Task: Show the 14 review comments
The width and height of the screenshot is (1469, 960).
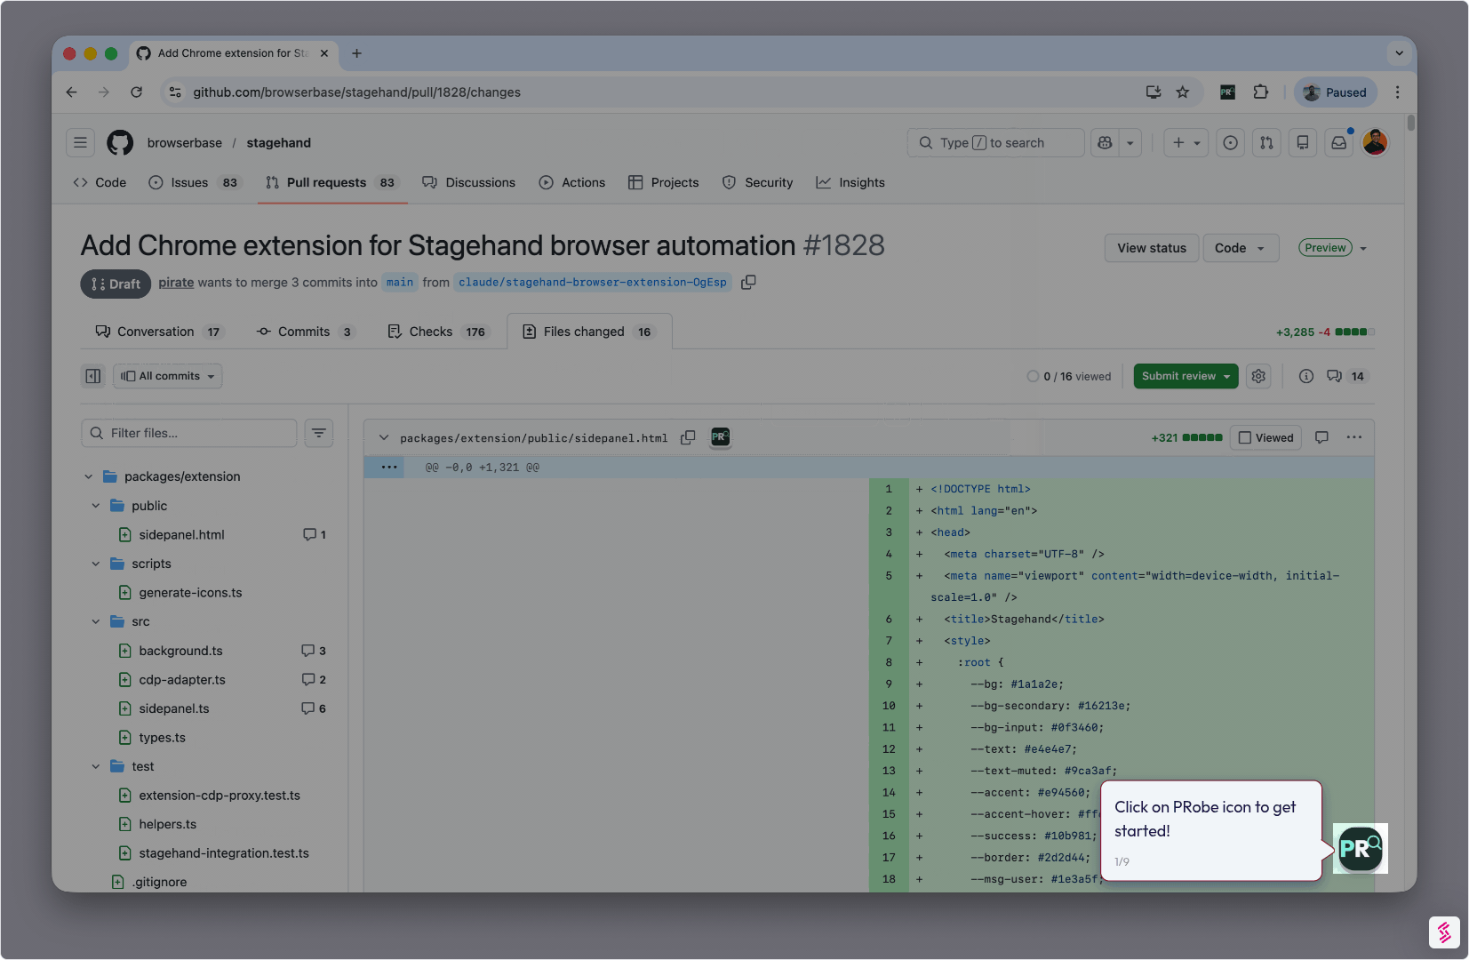Action: click(x=1346, y=376)
